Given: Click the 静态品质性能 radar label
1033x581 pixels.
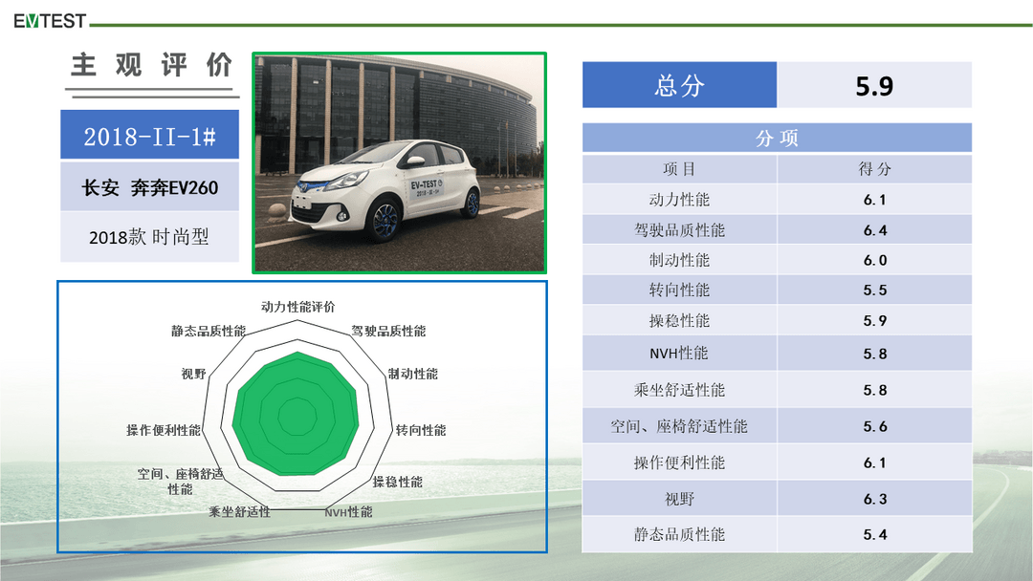Looking at the screenshot, I should point(209,331).
